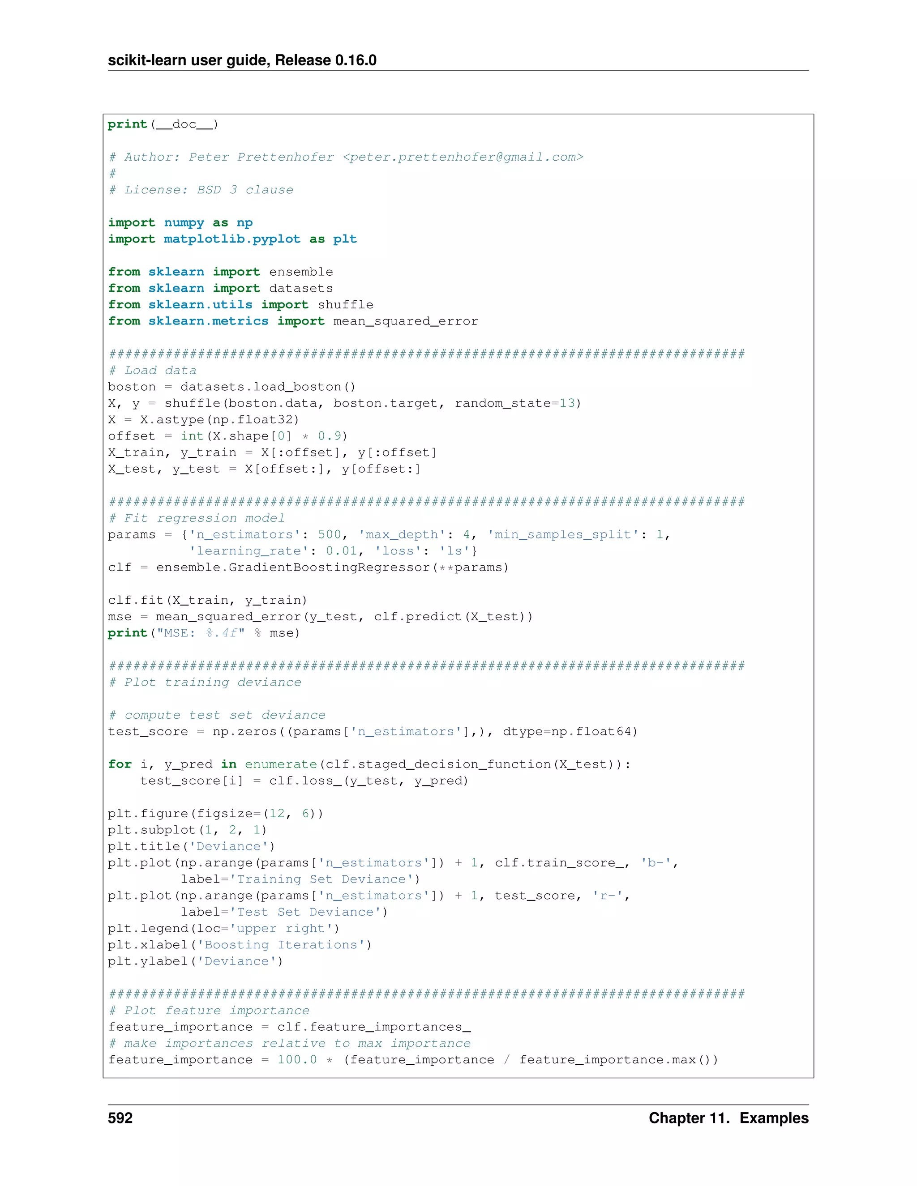Screen dimensions: 917x1186
Task: Click the header 'scikit-learn user guide, Release 0.16.0'
Action: 242,60
